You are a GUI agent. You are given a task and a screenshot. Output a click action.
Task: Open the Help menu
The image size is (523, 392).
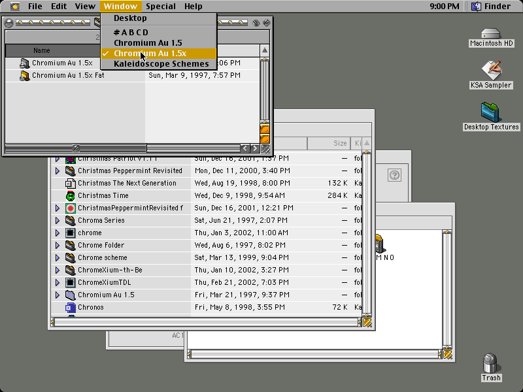pyautogui.click(x=193, y=7)
